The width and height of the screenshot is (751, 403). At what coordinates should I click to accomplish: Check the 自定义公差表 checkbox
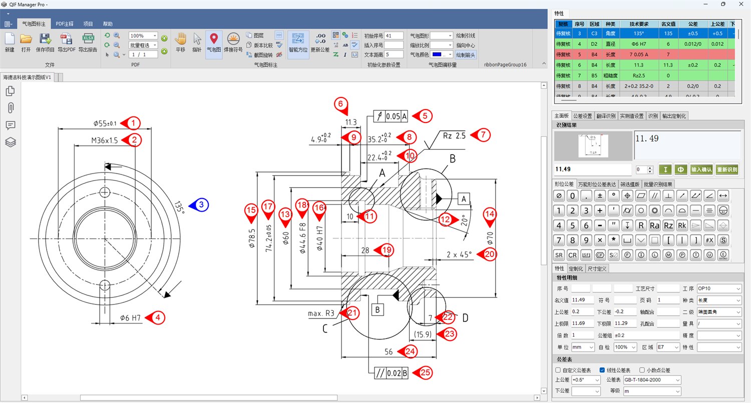click(558, 370)
